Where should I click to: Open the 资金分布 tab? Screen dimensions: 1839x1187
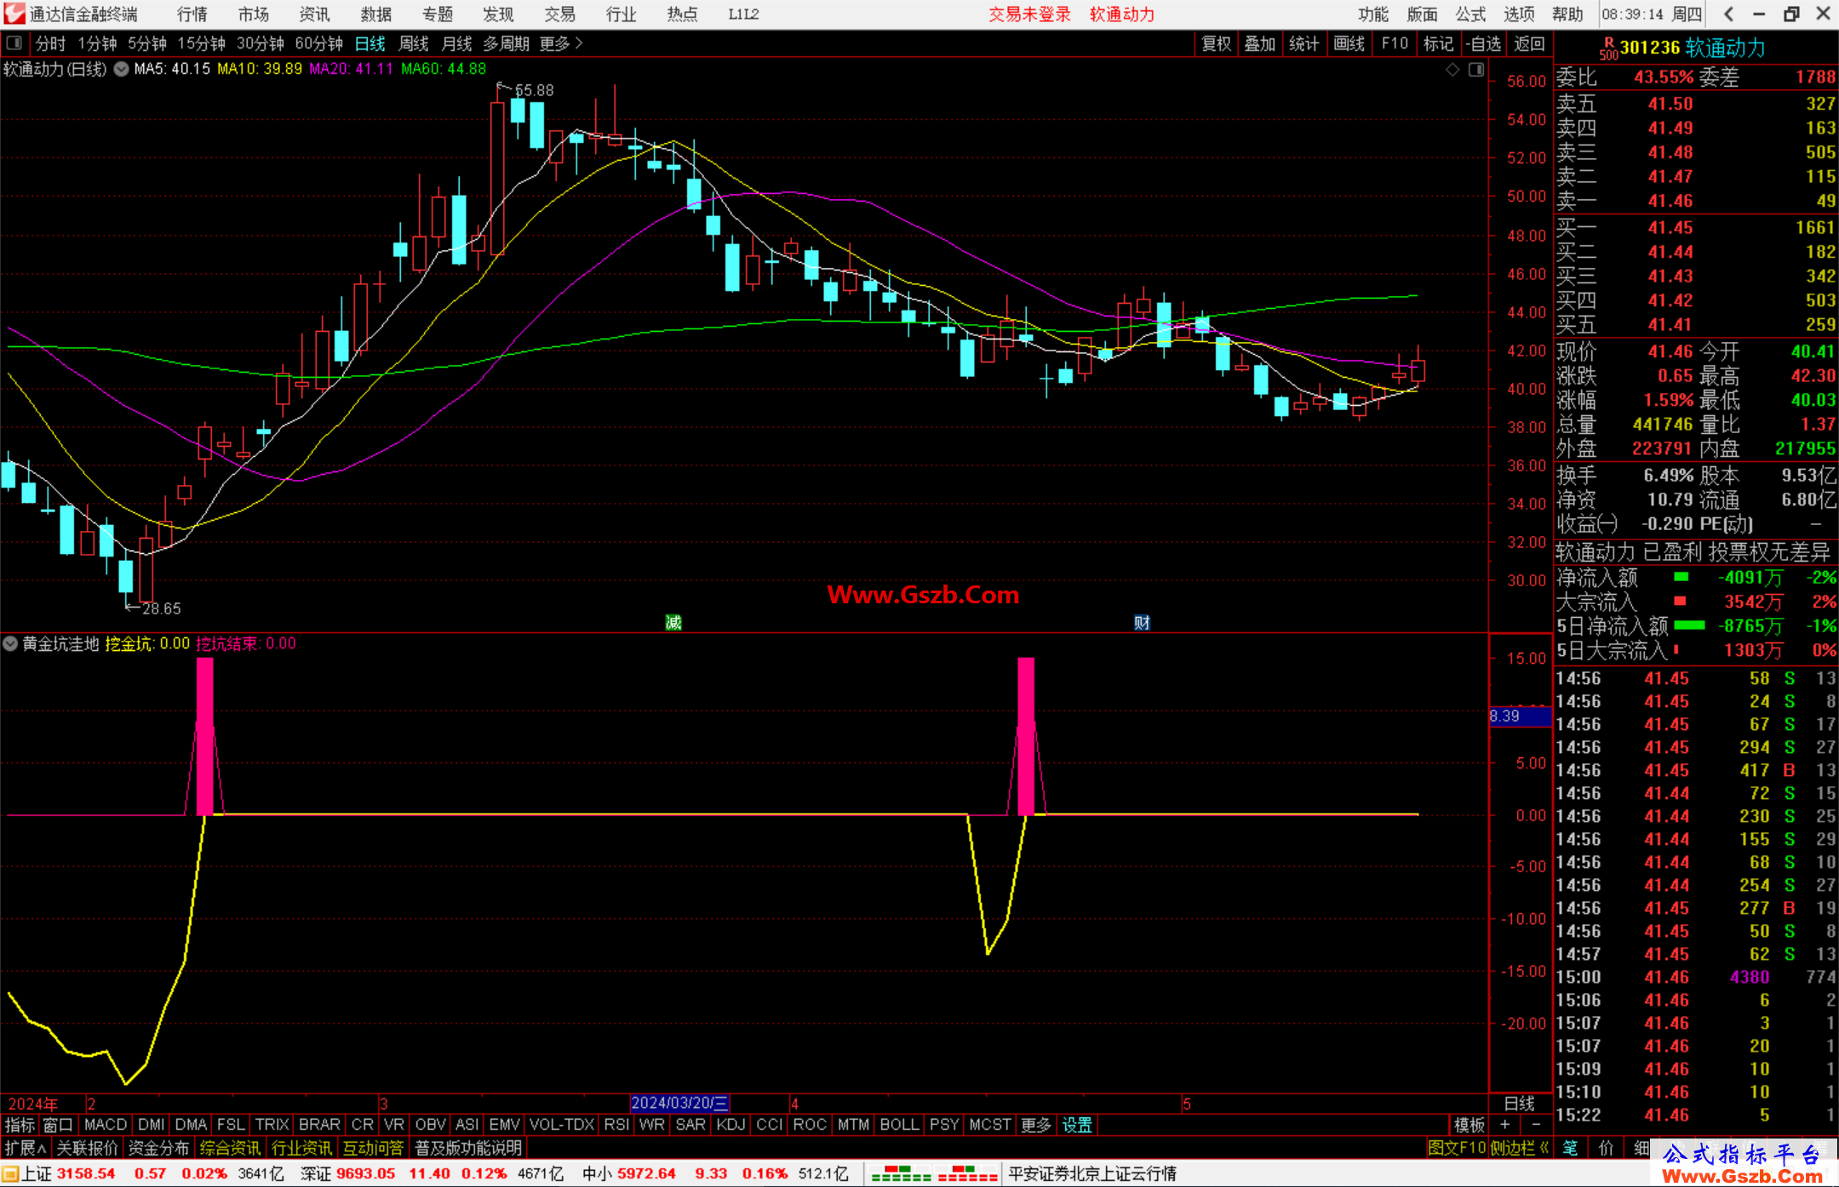tap(158, 1148)
